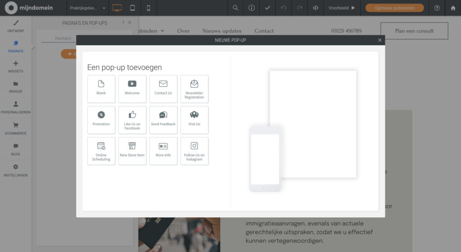Switch to tablet preview mode

coord(132,8)
